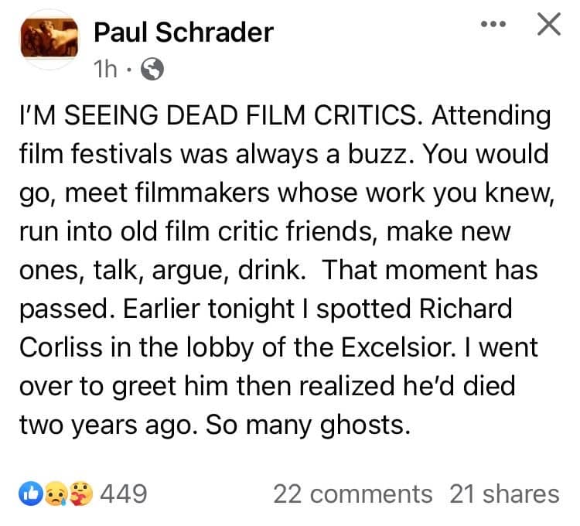Open the three-dot post options menu
The height and width of the screenshot is (526, 580).
tap(493, 25)
